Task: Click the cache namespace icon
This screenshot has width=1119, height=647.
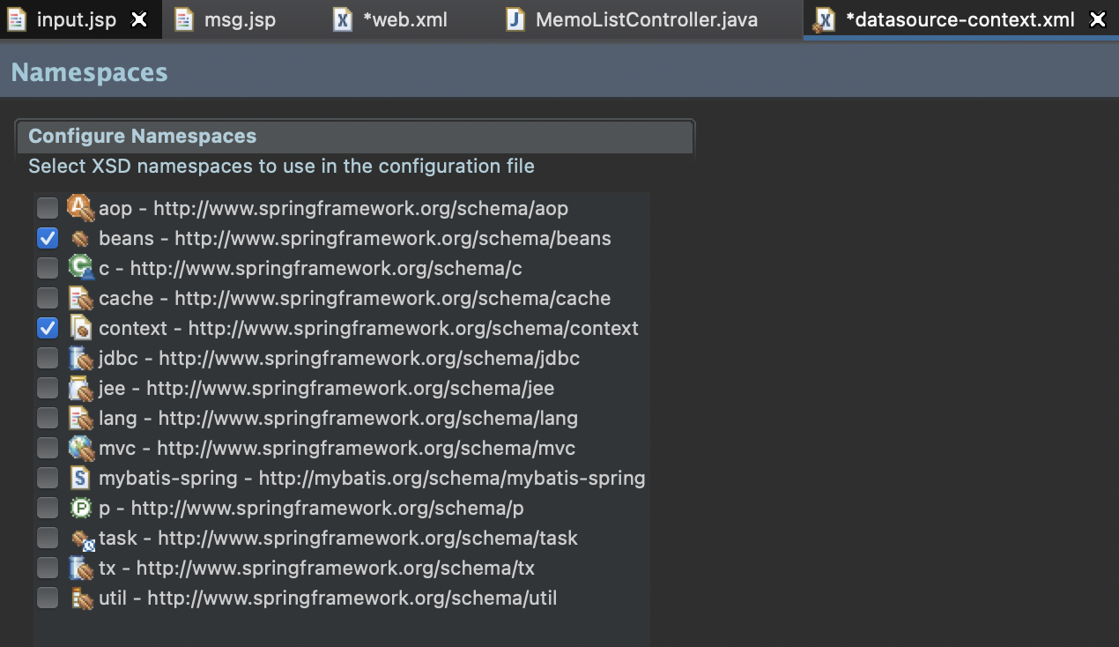Action: (x=80, y=298)
